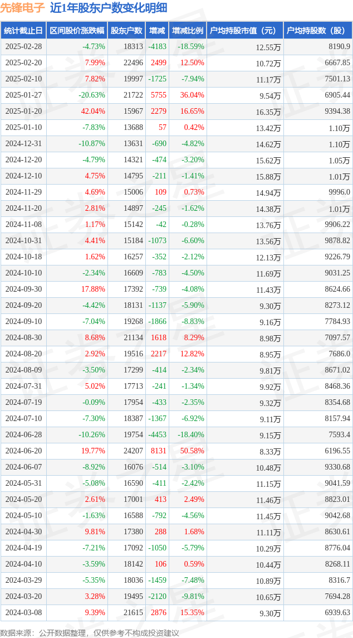Image resolution: width=353 pixels, height=638 pixels.
Task: Click the 户均持股数（股） column header
Action: pos(317,31)
